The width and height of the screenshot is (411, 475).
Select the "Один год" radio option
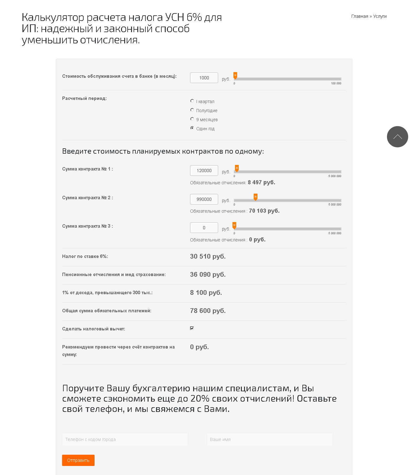192,128
